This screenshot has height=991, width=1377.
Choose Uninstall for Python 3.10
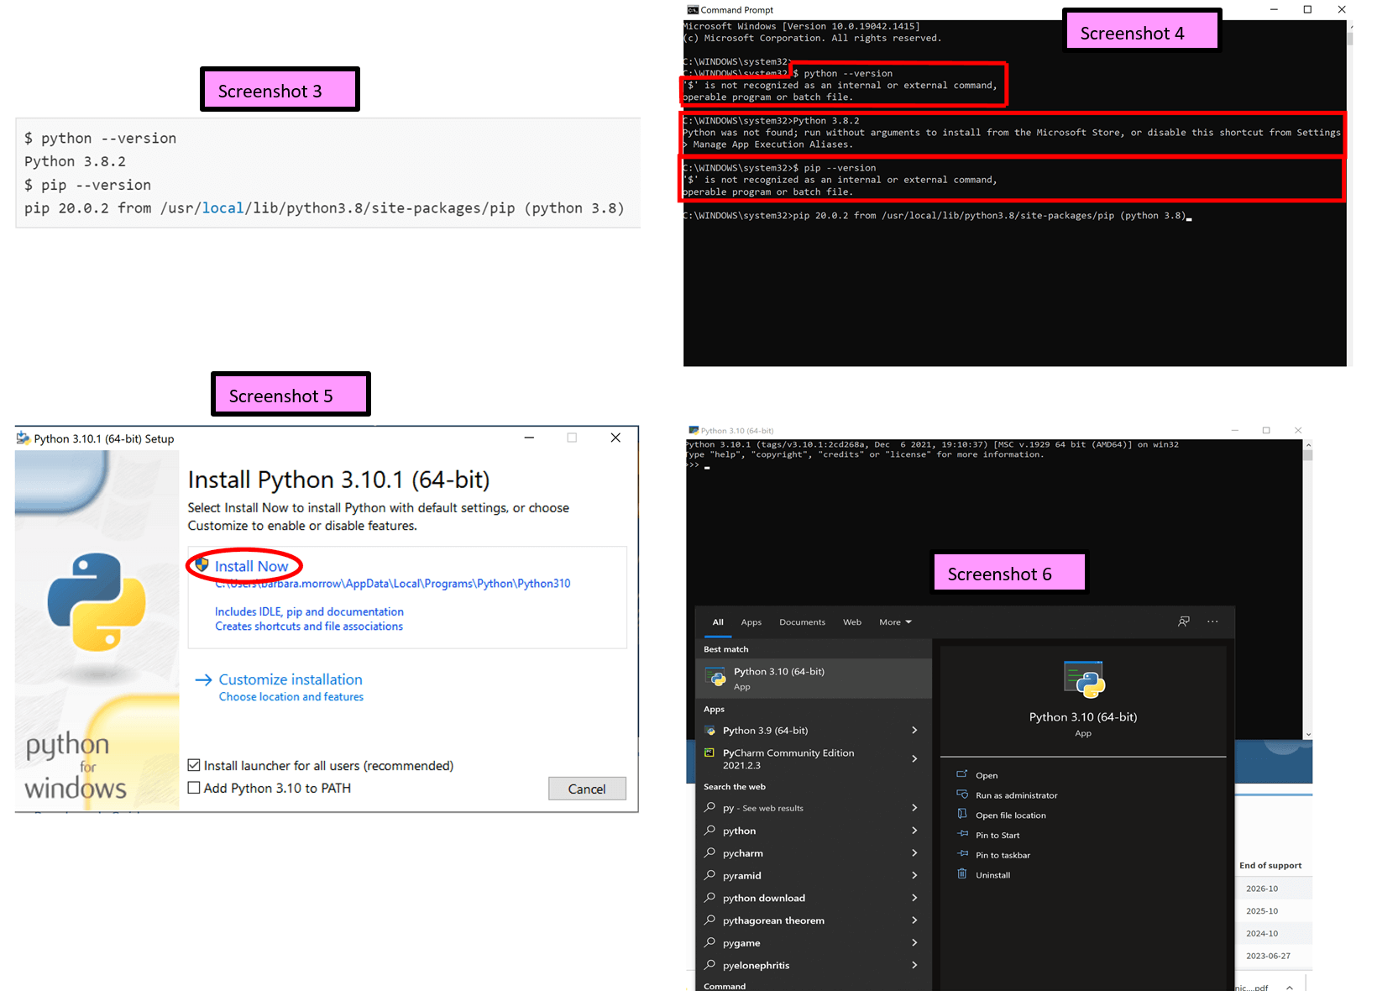point(992,875)
